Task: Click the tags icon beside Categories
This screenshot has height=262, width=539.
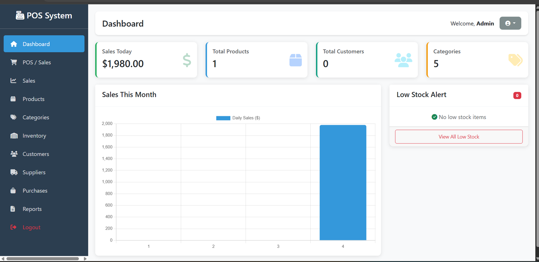Action: tap(13, 117)
